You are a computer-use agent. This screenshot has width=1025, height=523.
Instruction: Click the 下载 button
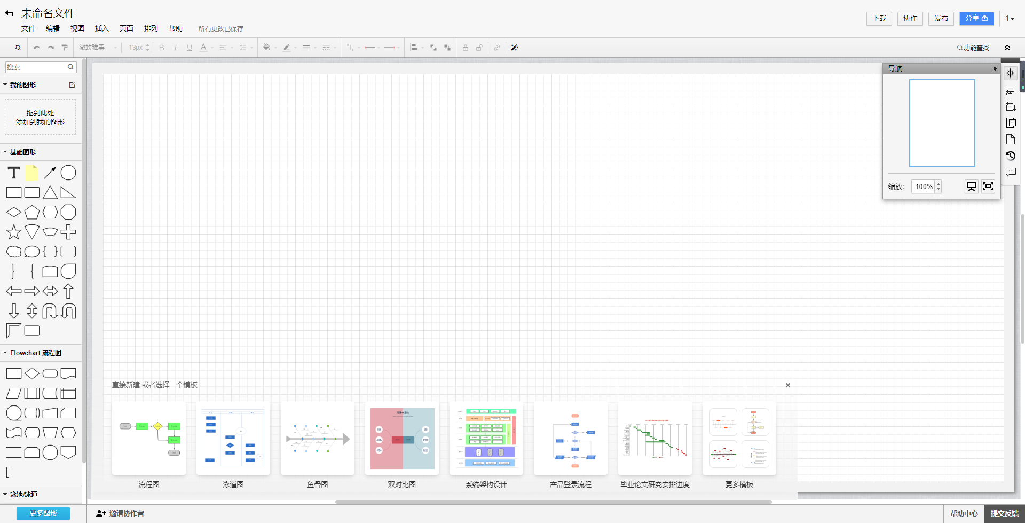(879, 18)
